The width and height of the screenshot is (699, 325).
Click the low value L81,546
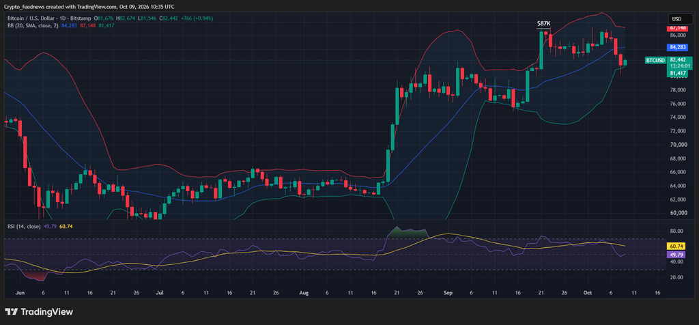pyautogui.click(x=146, y=18)
